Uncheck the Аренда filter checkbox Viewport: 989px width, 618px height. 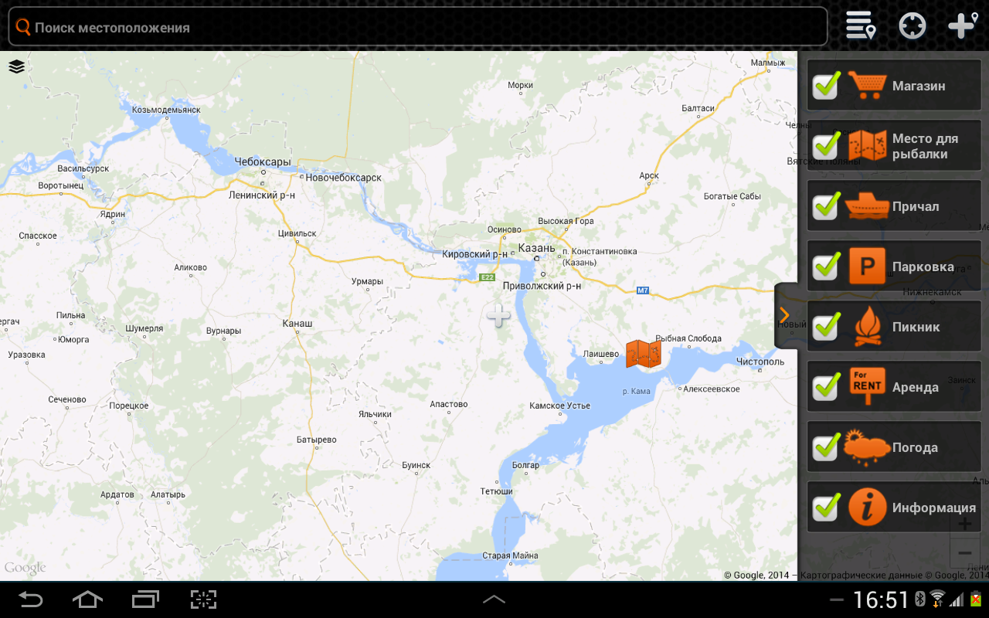click(826, 385)
